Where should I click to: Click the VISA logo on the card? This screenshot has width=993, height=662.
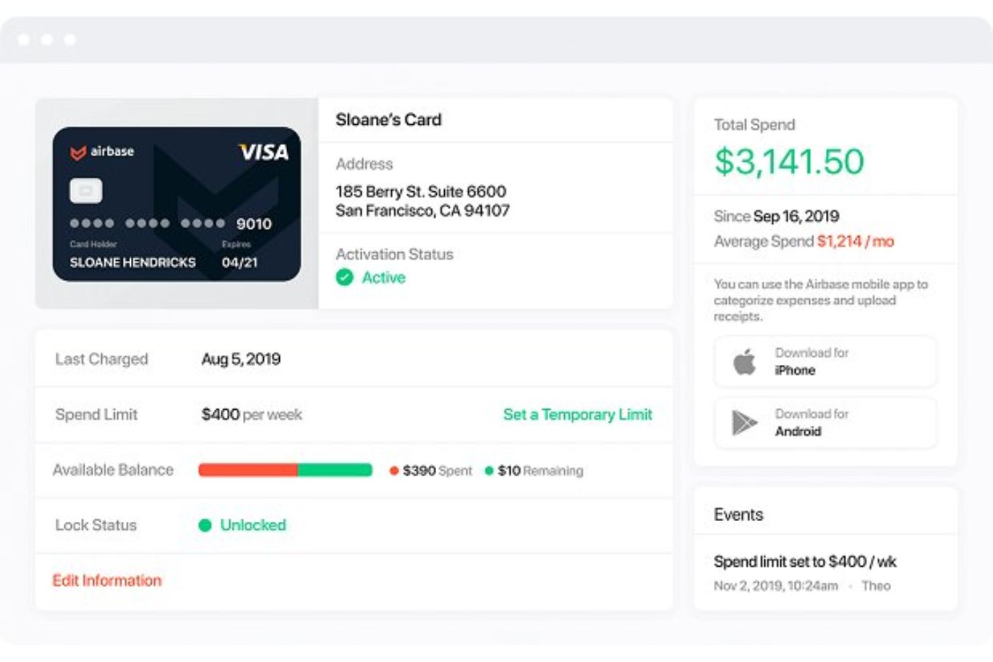click(x=263, y=152)
